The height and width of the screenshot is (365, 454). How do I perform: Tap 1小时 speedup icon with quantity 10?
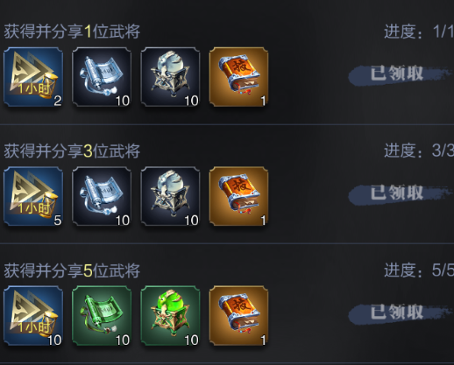[x=33, y=316]
